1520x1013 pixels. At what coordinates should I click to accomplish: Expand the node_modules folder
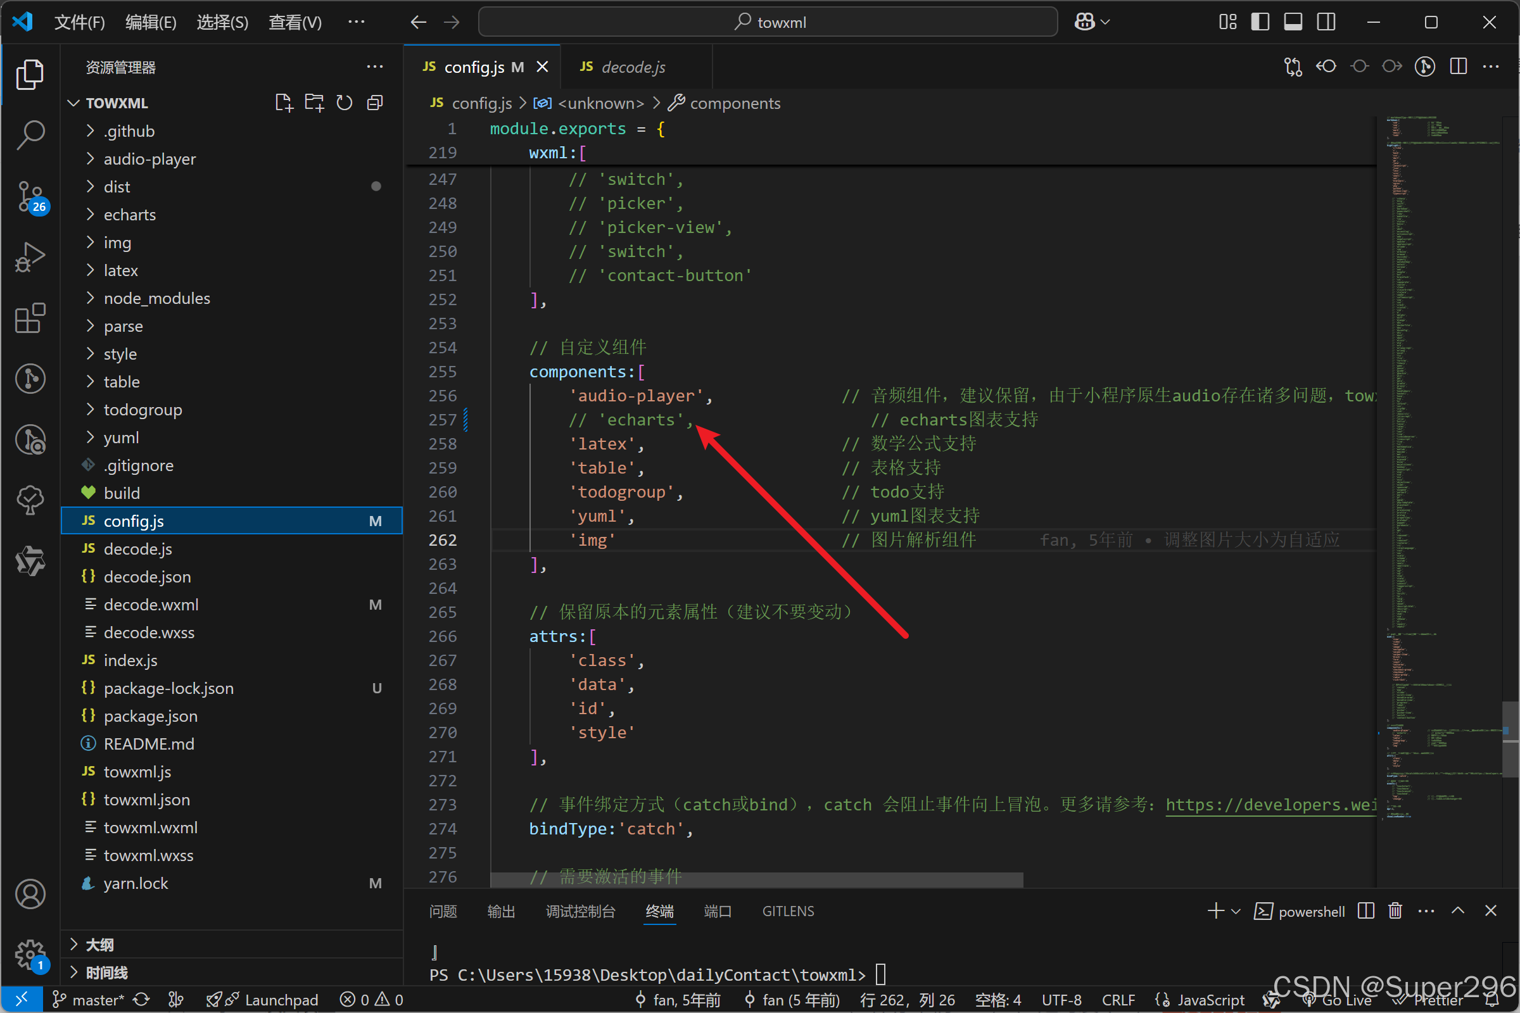(156, 298)
